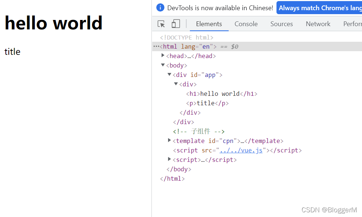The height and width of the screenshot is (217, 362).
Task: Click the body opening tag text
Action: 176,65
